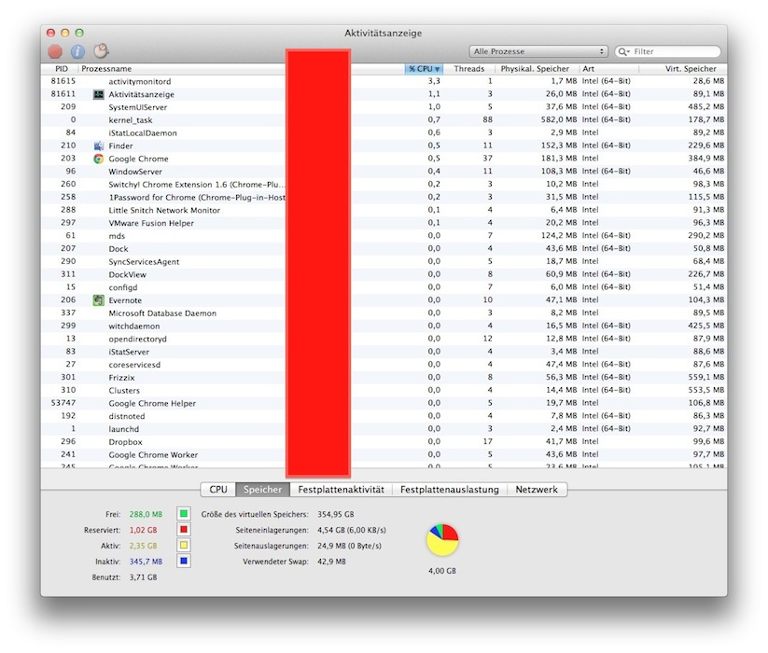Focus the Filter search field

click(x=668, y=51)
